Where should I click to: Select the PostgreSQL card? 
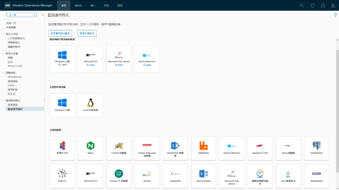click(x=317, y=148)
